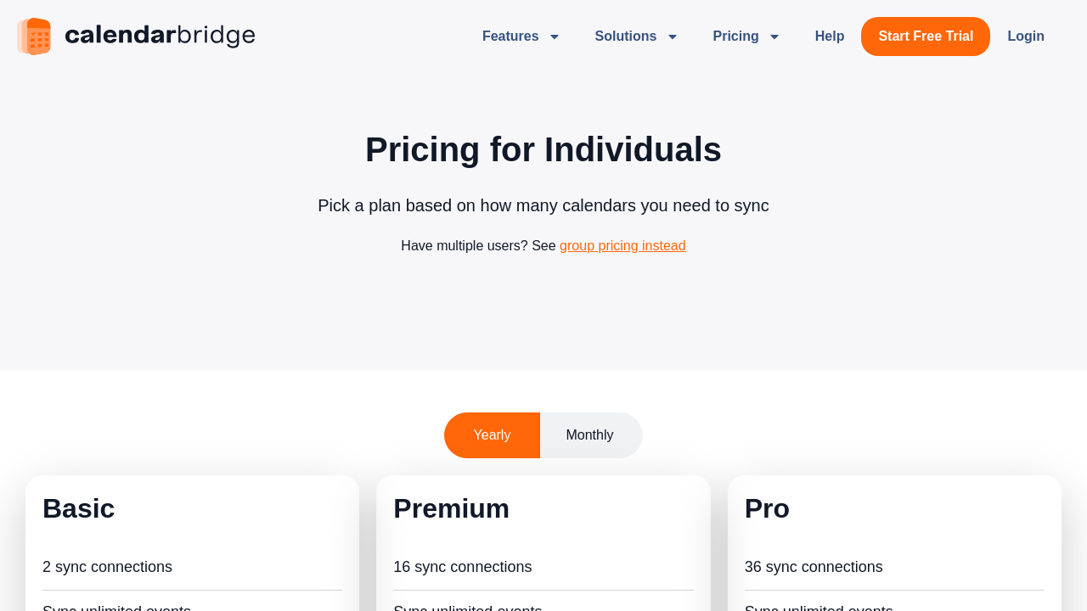Viewport: 1087px width, 611px height.
Task: Expand the arrow next to Solutions
Action: pyautogui.click(x=673, y=36)
